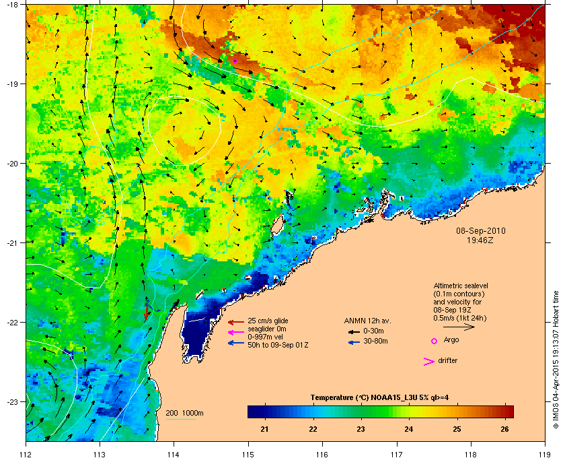This screenshot has width=565, height=458.
Task: Click the '08-Sep 19Z' legend text
Action: tap(452, 310)
